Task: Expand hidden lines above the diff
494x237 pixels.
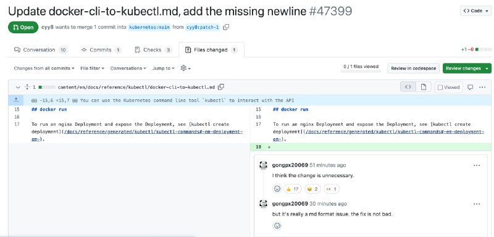Action: [16, 100]
